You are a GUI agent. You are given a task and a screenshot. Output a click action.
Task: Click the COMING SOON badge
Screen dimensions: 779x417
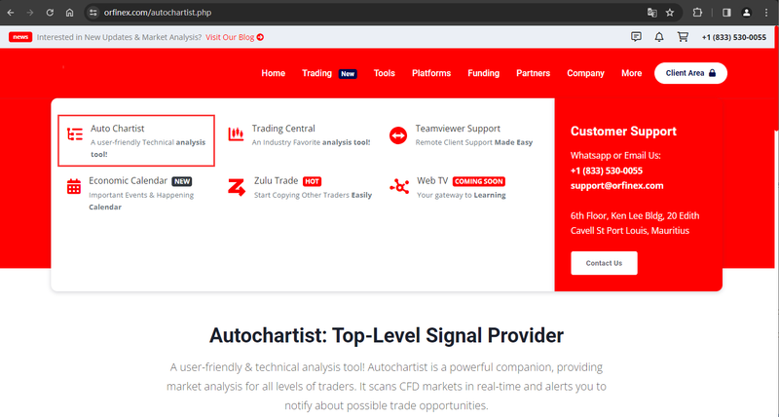point(479,181)
